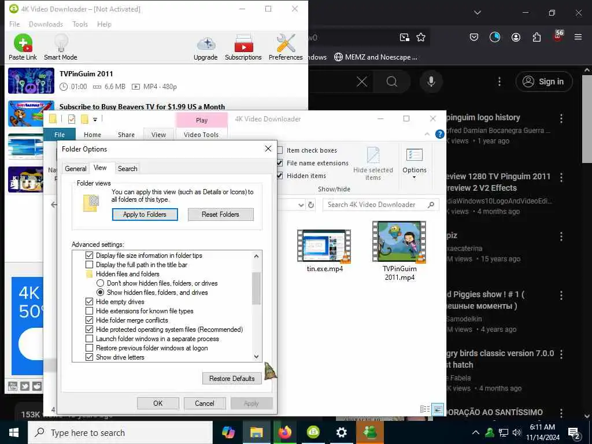Viewport: 592px width, 444px height.
Task: Enable Display the full path in title bar
Action: click(89, 265)
